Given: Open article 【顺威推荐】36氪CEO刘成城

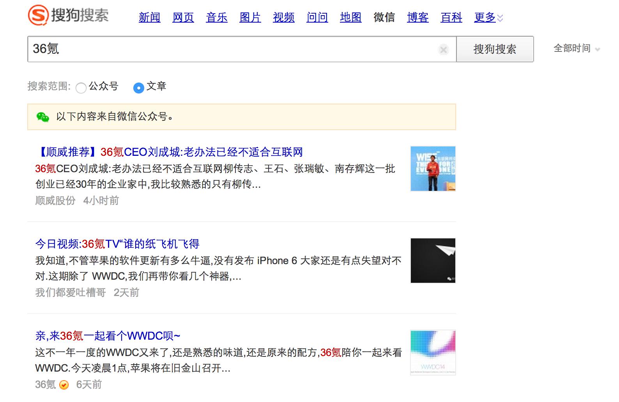Looking at the screenshot, I should [x=169, y=152].
